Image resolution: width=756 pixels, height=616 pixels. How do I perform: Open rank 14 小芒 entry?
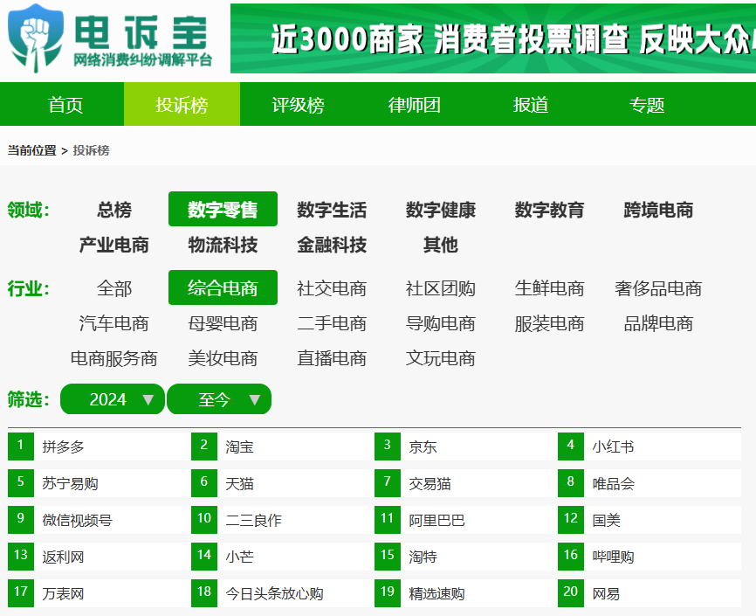click(283, 556)
